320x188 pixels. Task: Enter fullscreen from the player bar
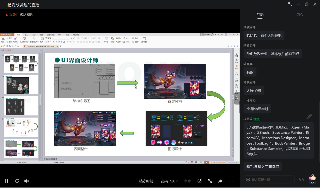pos(210,181)
